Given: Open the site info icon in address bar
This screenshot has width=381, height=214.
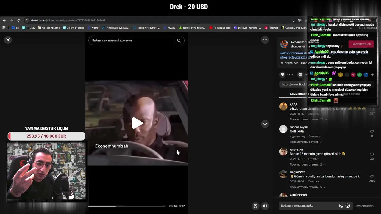Looking at the screenshot, I should (x=27, y=21).
